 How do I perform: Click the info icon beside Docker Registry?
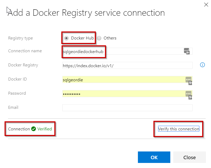(202, 65)
